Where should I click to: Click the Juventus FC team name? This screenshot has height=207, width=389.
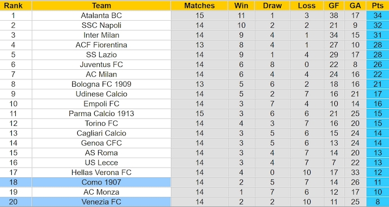(x=101, y=65)
